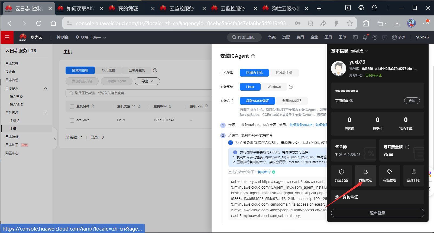The width and height of the screenshot is (434, 233).
Task: Switch to 区域内主机 tab in host list
Action: tap(80, 70)
